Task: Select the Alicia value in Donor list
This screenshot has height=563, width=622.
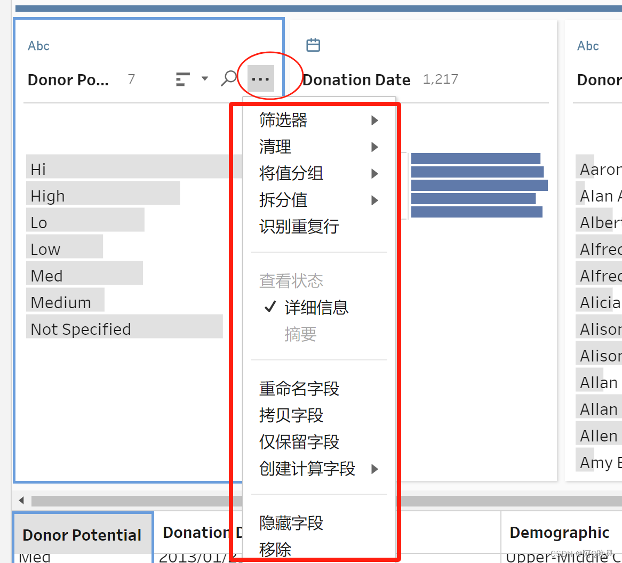Action: [600, 299]
